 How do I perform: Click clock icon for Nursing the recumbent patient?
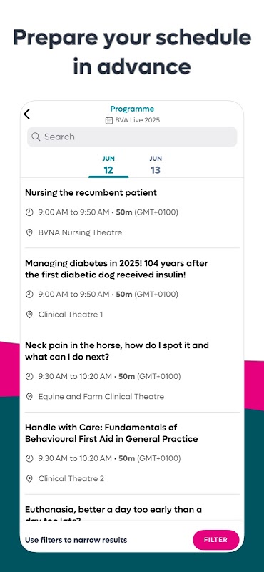click(29, 212)
